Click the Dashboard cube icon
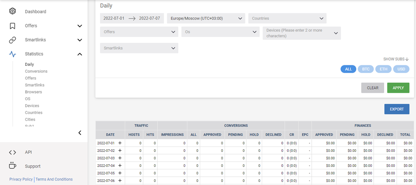The image size is (416, 185). pyautogui.click(x=12, y=11)
